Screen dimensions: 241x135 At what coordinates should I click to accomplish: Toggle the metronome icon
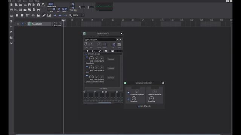pyautogui.click(x=43, y=5)
